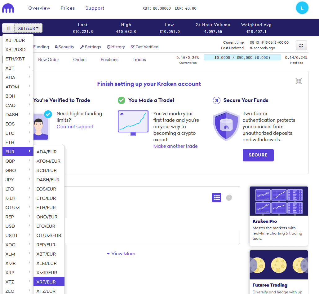Refresh data with the reload icon
Image resolution: width=319 pixels, height=294 pixels.
pos(301,45)
